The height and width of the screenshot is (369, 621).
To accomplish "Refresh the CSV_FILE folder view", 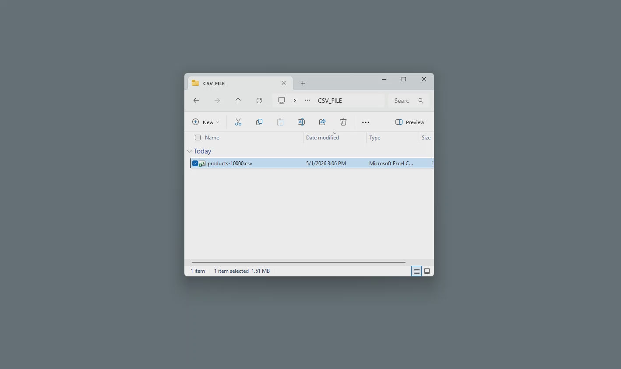I will (259, 101).
